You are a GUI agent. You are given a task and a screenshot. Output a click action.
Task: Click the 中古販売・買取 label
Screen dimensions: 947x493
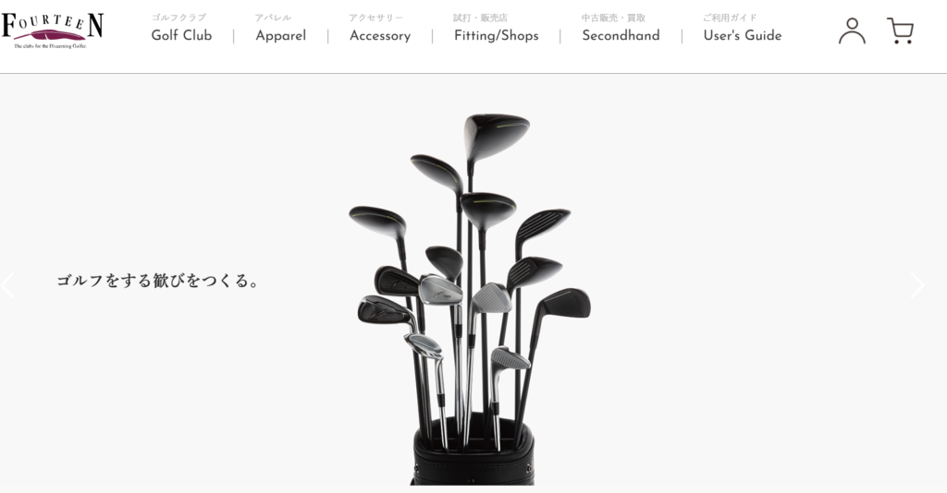613,18
